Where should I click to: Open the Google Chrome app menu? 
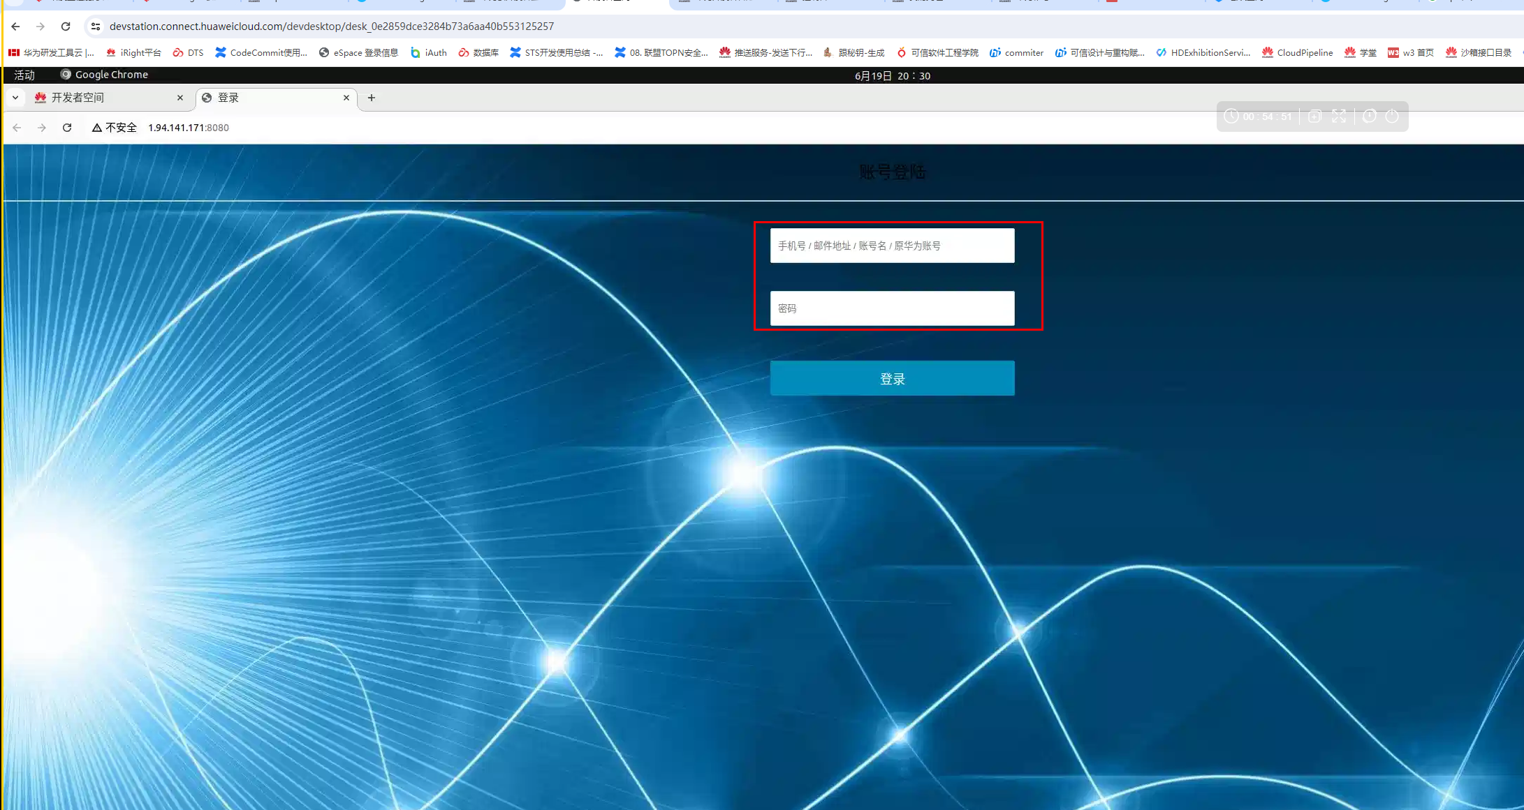105,75
